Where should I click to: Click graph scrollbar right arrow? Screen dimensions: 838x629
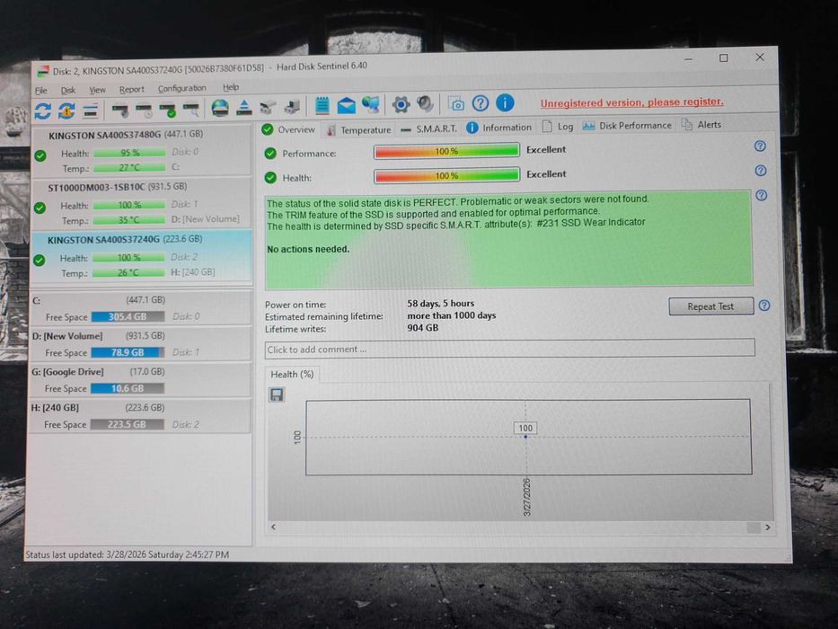[767, 527]
